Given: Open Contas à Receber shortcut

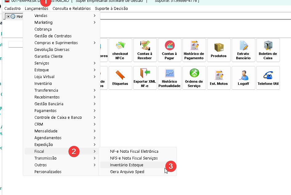Looking at the screenshot, I should coord(145,50).
